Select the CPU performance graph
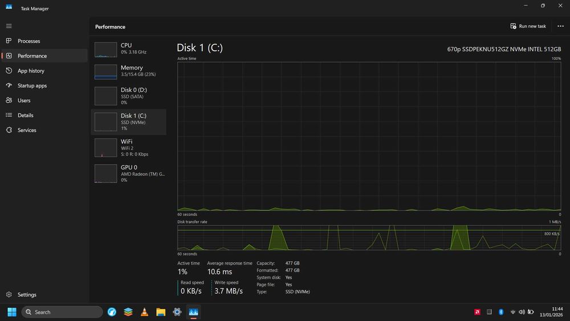Screen dimensions: 570x321 (106, 50)
